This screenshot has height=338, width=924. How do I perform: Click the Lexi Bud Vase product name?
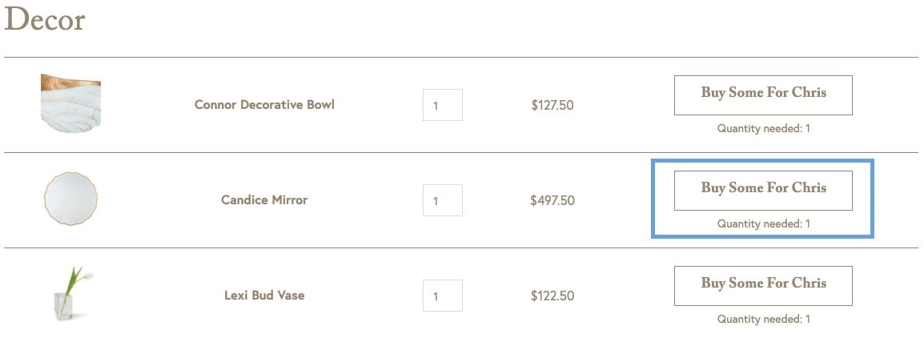264,295
